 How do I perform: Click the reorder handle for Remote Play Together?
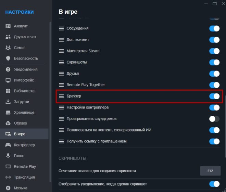[x=61, y=85]
